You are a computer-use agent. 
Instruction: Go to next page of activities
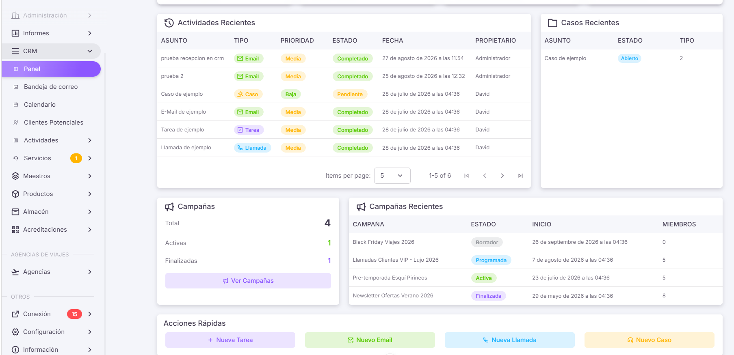pyautogui.click(x=502, y=176)
